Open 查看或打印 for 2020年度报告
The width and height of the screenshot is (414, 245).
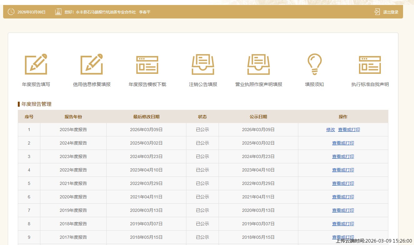coord(343,197)
